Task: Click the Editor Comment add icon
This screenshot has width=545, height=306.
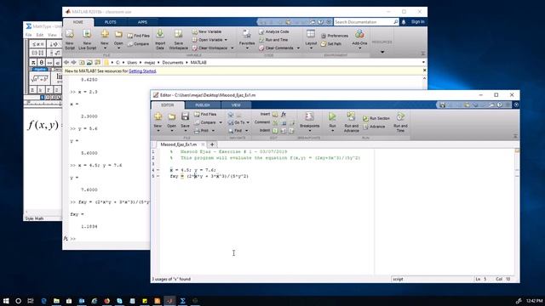Action: (x=275, y=122)
